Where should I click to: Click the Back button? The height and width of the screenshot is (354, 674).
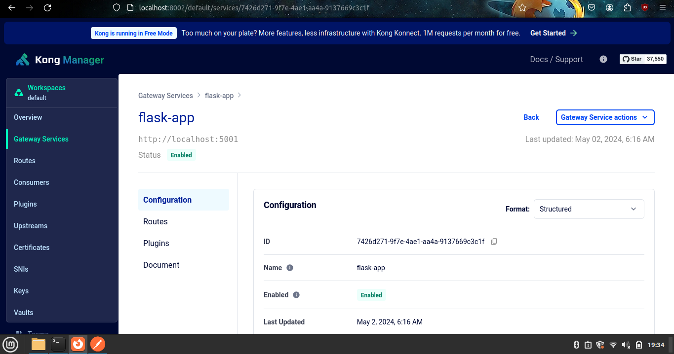pos(531,117)
